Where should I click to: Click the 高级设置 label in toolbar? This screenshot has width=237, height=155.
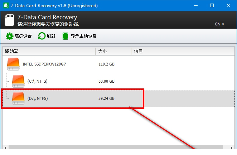[23, 36]
